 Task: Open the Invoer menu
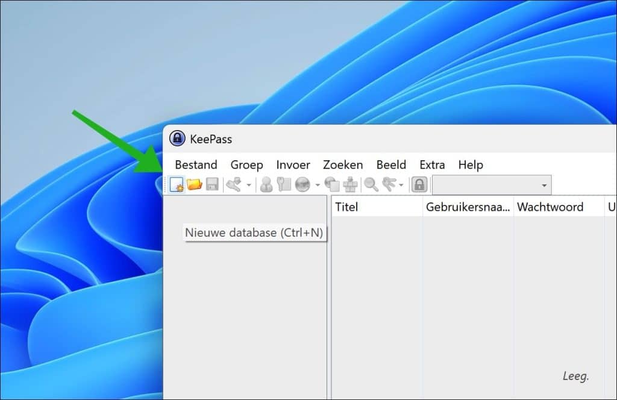(x=293, y=164)
